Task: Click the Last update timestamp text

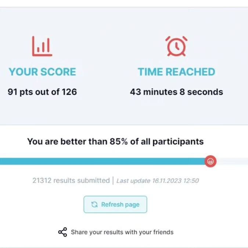Action: pyautogui.click(x=158, y=180)
